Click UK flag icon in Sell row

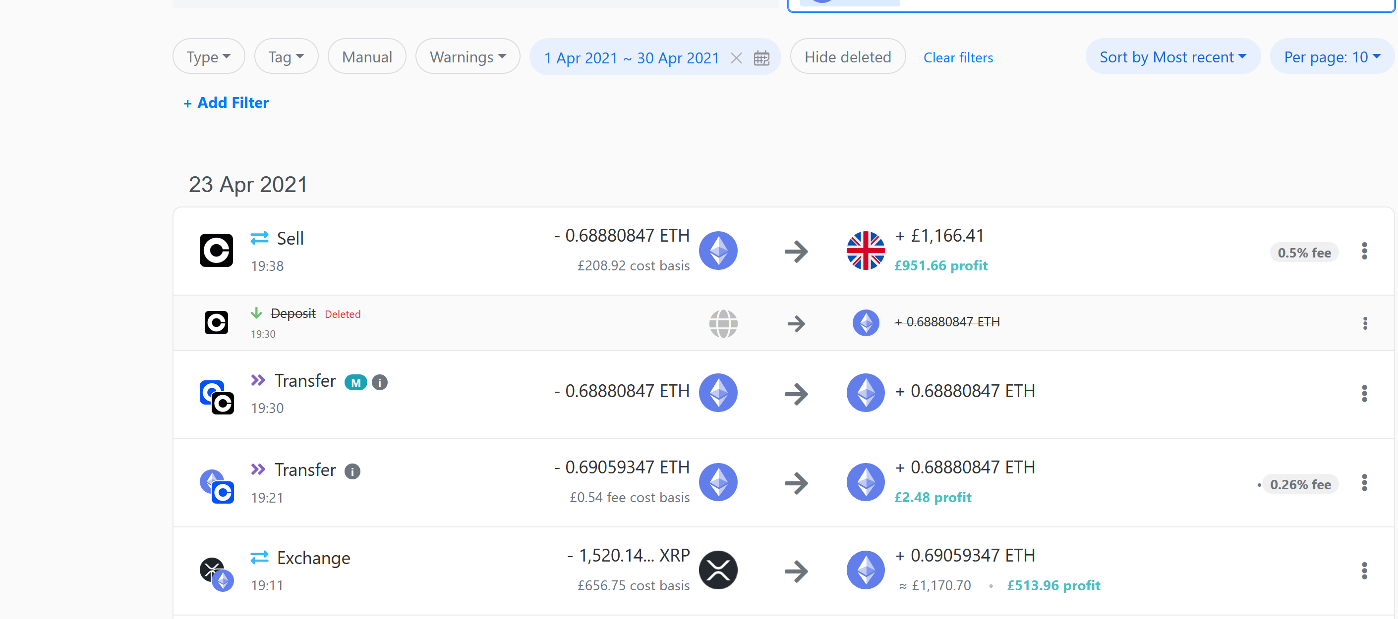(865, 251)
